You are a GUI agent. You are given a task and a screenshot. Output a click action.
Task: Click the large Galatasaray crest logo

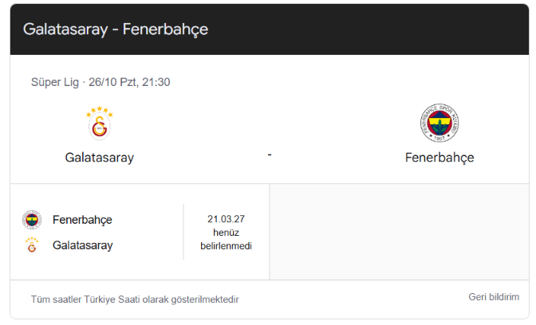click(100, 123)
